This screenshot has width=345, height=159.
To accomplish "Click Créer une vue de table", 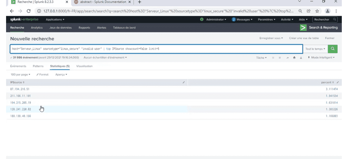I will 304,38.
